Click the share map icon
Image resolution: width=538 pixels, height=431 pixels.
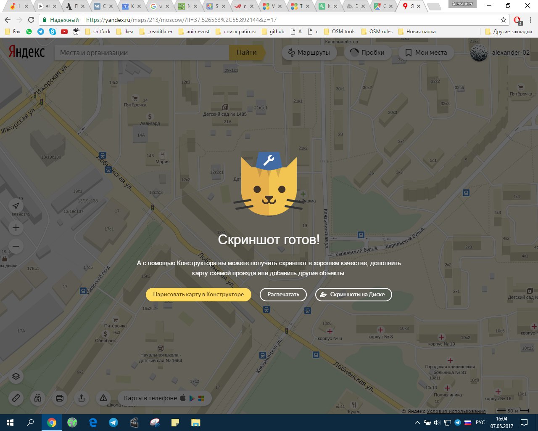tap(82, 398)
